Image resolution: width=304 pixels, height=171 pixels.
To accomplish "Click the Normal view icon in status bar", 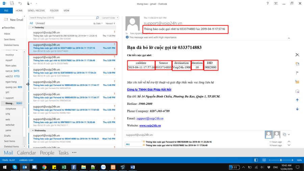I will pyautogui.click(x=256, y=160).
